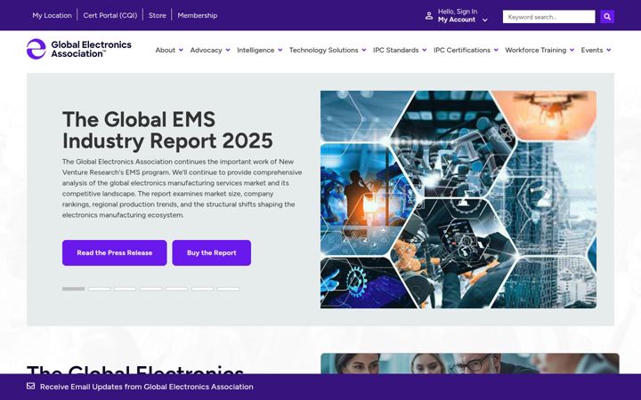641x400 pixels.
Task: Click the search magnifier button
Action: (607, 17)
